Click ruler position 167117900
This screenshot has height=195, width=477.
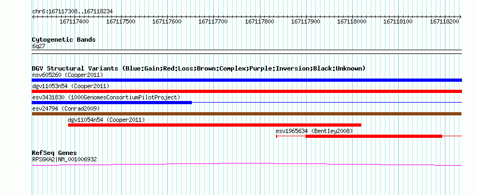(x=305, y=21)
